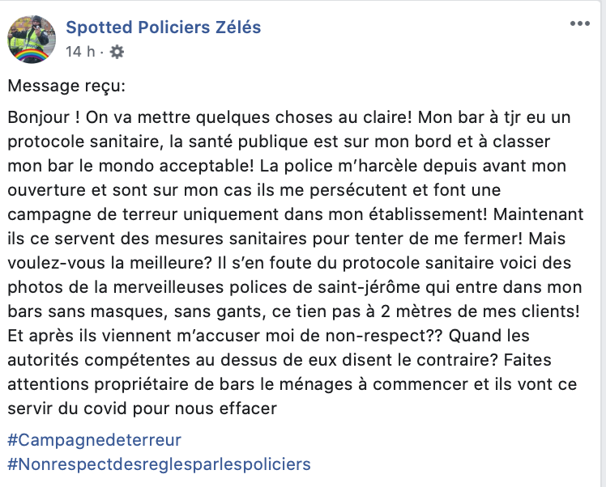606x487 pixels.
Task: Click the "14 h" post timestamp
Action: click(x=80, y=52)
